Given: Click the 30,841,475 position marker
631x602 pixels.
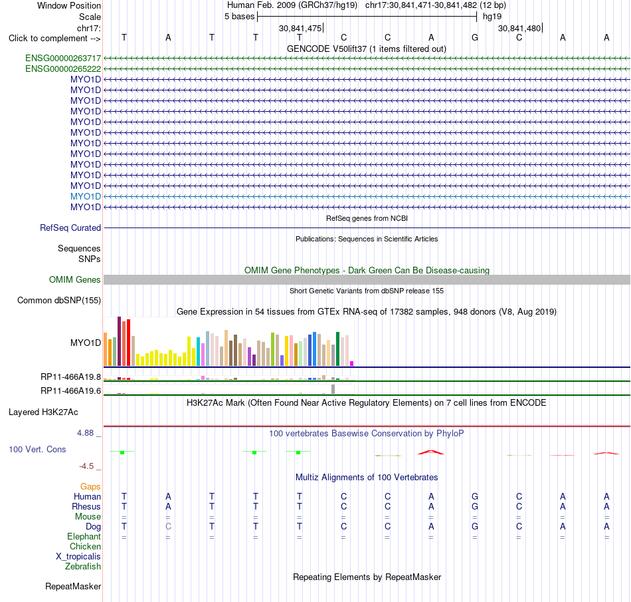Looking at the screenshot, I should coord(301,28).
